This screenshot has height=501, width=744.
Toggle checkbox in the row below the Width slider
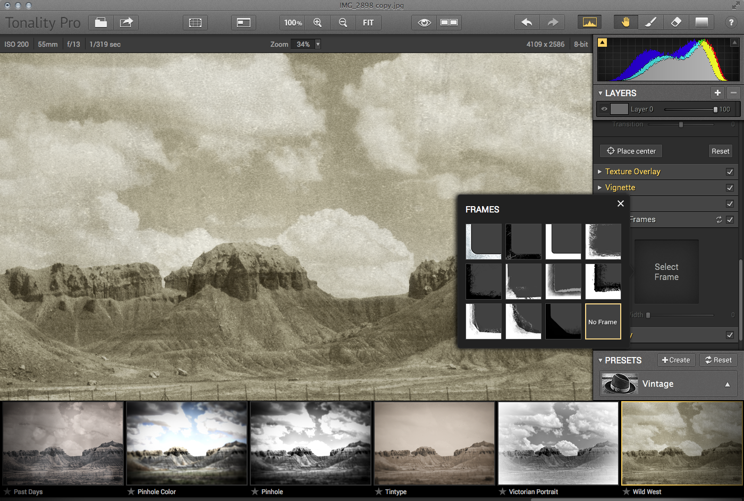point(730,335)
